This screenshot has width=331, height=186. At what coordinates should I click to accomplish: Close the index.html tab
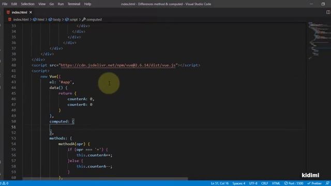tap(31, 12)
